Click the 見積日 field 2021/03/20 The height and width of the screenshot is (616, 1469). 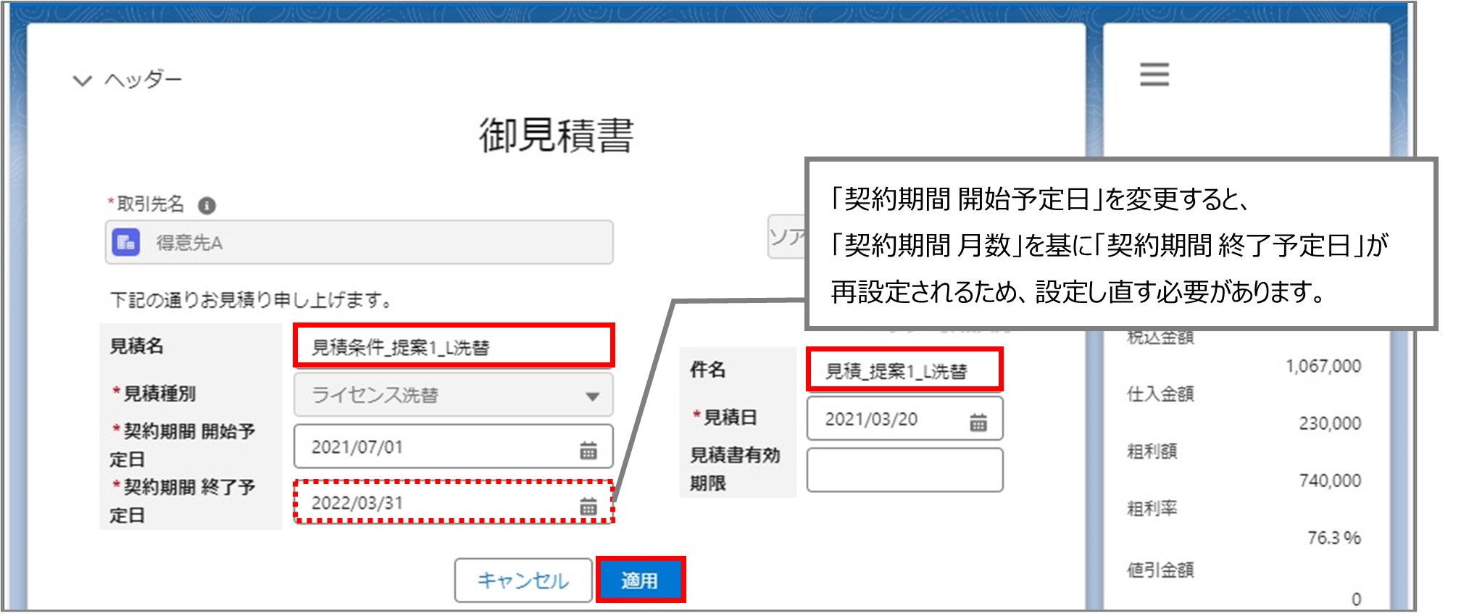(904, 418)
